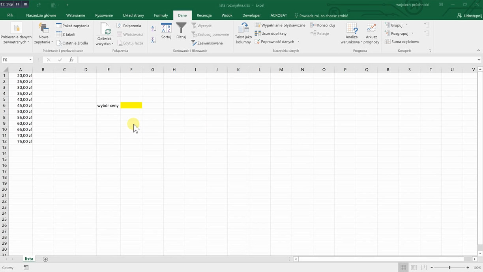Open Arkusz prognozy
Image resolution: width=483 pixels, height=272 pixels.
click(371, 33)
